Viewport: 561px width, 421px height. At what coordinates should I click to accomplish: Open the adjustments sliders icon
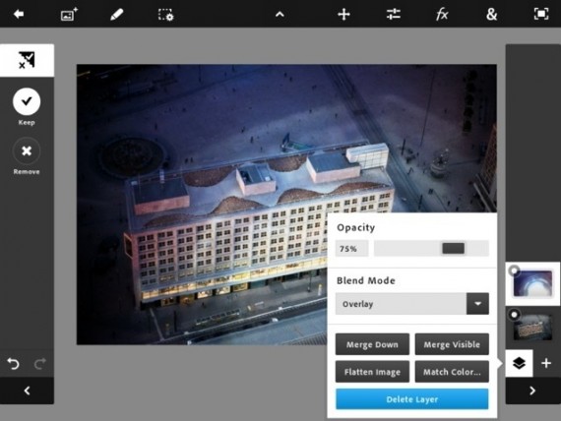coord(394,15)
